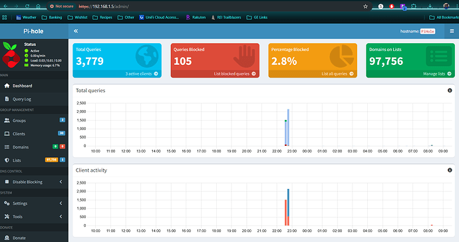Image resolution: width=459 pixels, height=242 pixels.
Task: Click the laptop icon beside Clients
Action: click(x=7, y=134)
